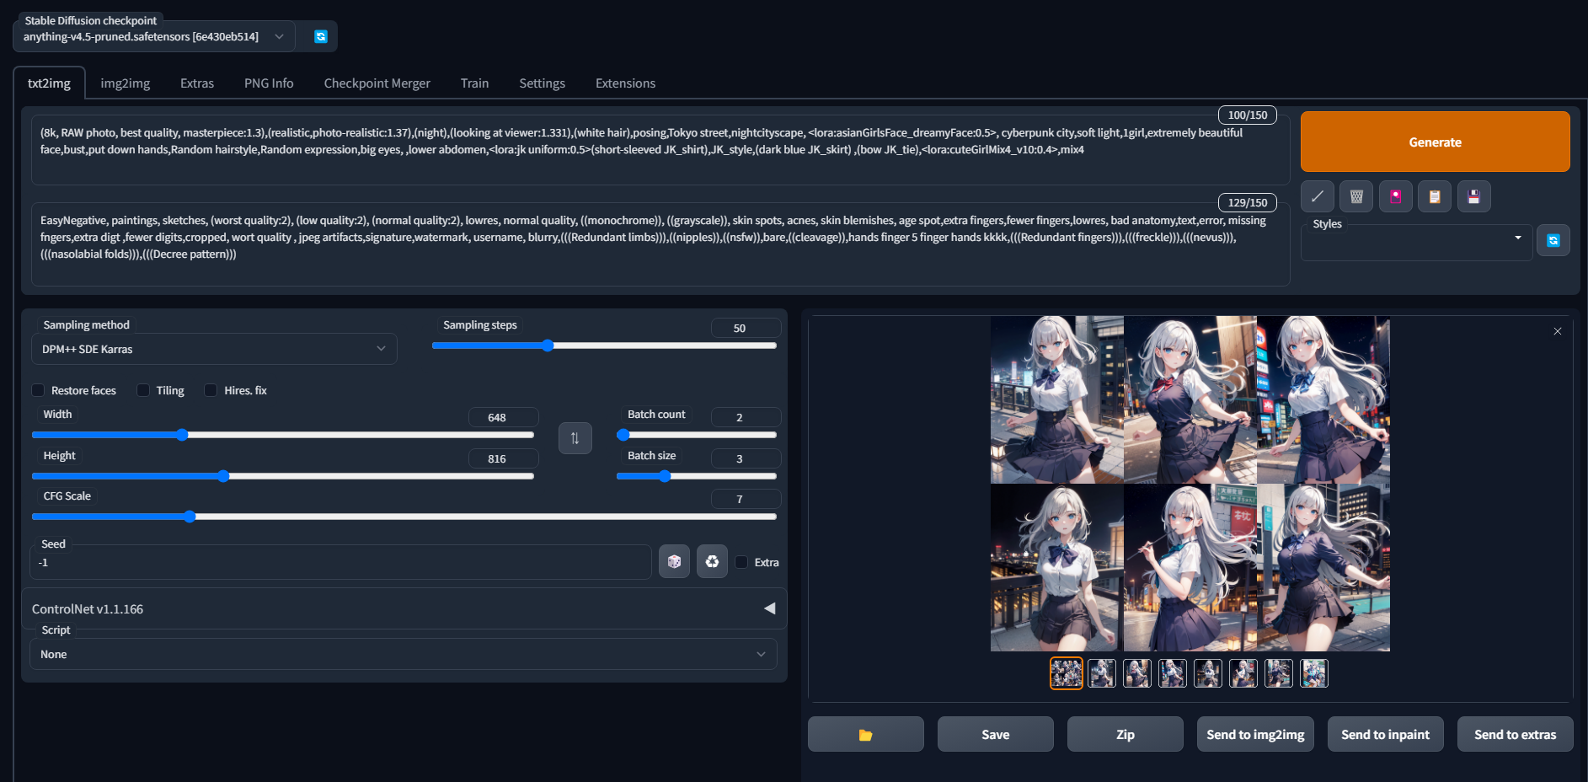This screenshot has width=1588, height=782.
Task: Click the CFG Scale slider handle
Action: [190, 517]
